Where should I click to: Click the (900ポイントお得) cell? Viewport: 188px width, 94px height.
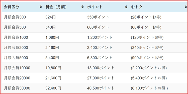(x=147, y=58)
